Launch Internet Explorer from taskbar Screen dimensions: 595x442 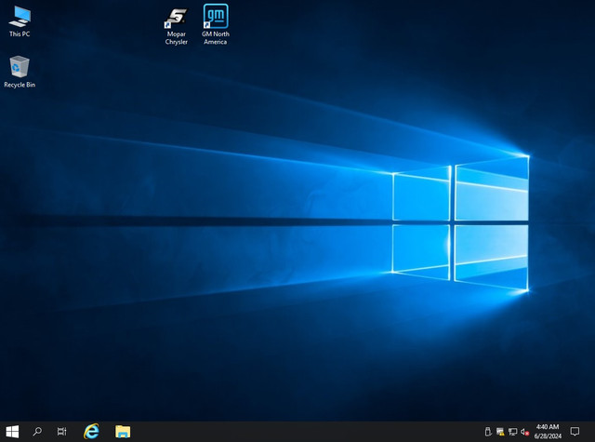(91, 432)
